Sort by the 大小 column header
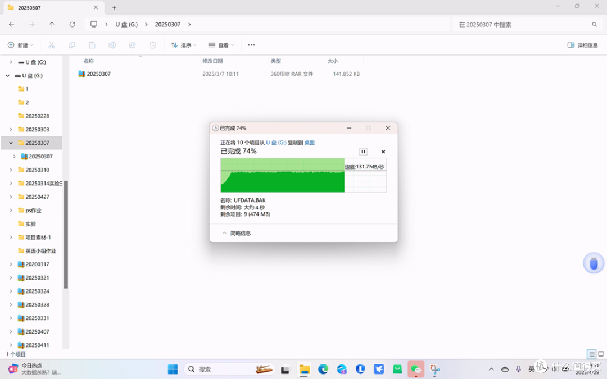607x379 pixels. 333,61
